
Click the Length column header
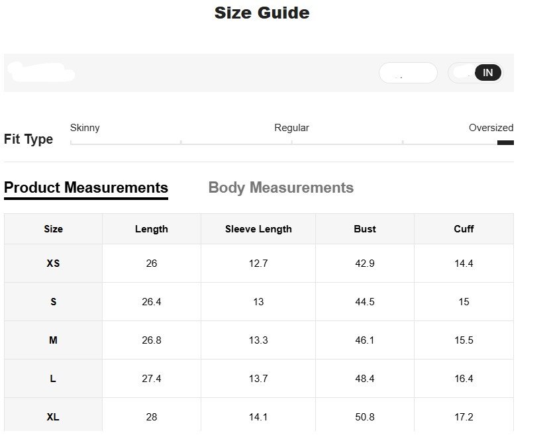[152, 229]
